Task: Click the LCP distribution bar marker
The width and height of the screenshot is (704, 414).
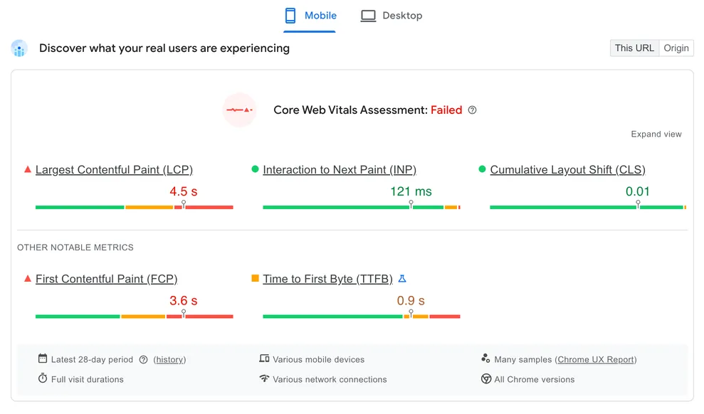Action: click(x=183, y=203)
